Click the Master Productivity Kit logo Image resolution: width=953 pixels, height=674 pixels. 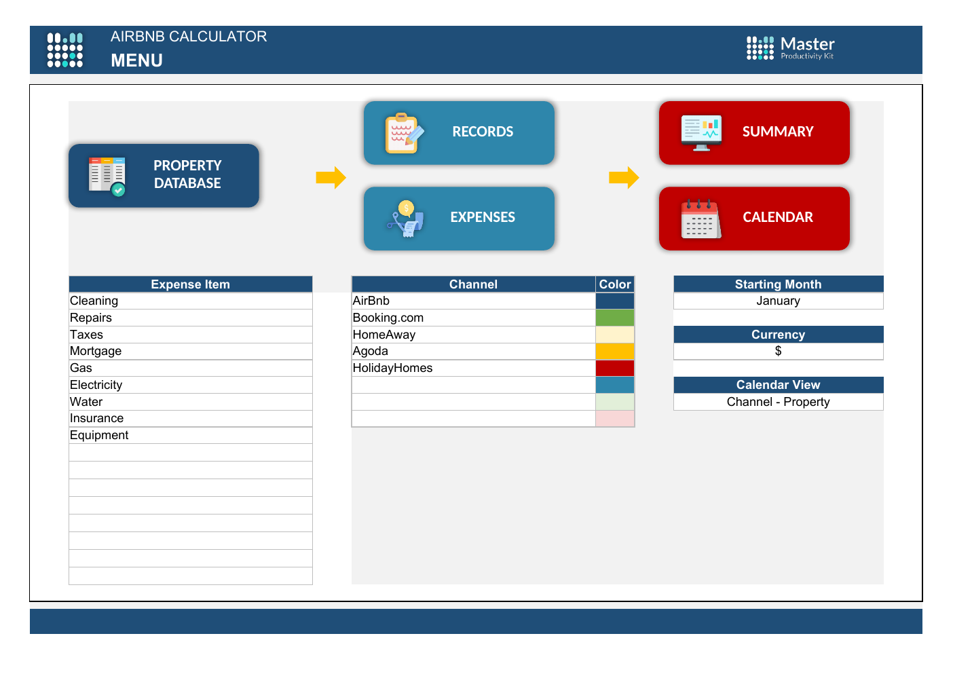click(791, 48)
